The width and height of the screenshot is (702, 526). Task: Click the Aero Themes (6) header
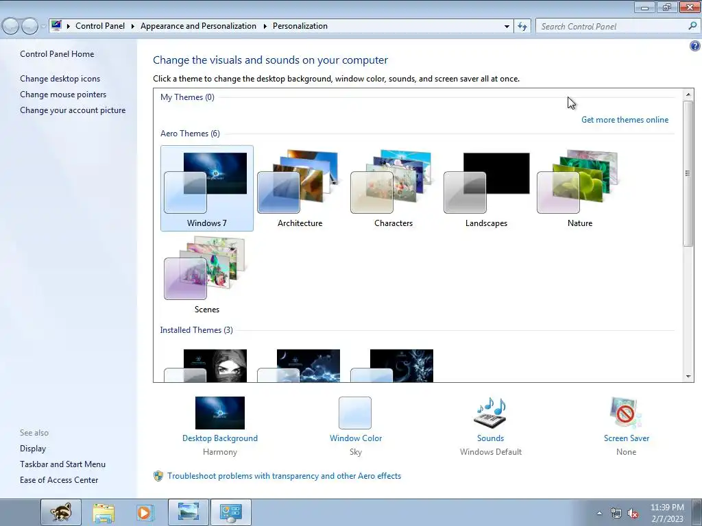190,134
